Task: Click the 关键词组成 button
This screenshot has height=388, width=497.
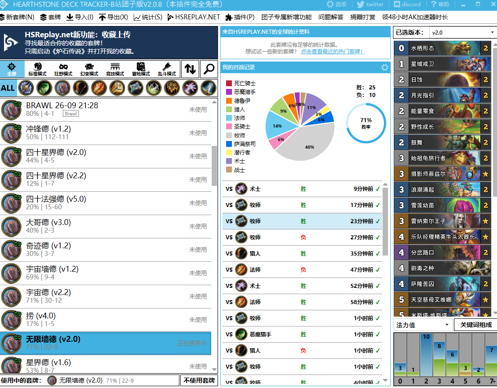Action: tap(476, 325)
